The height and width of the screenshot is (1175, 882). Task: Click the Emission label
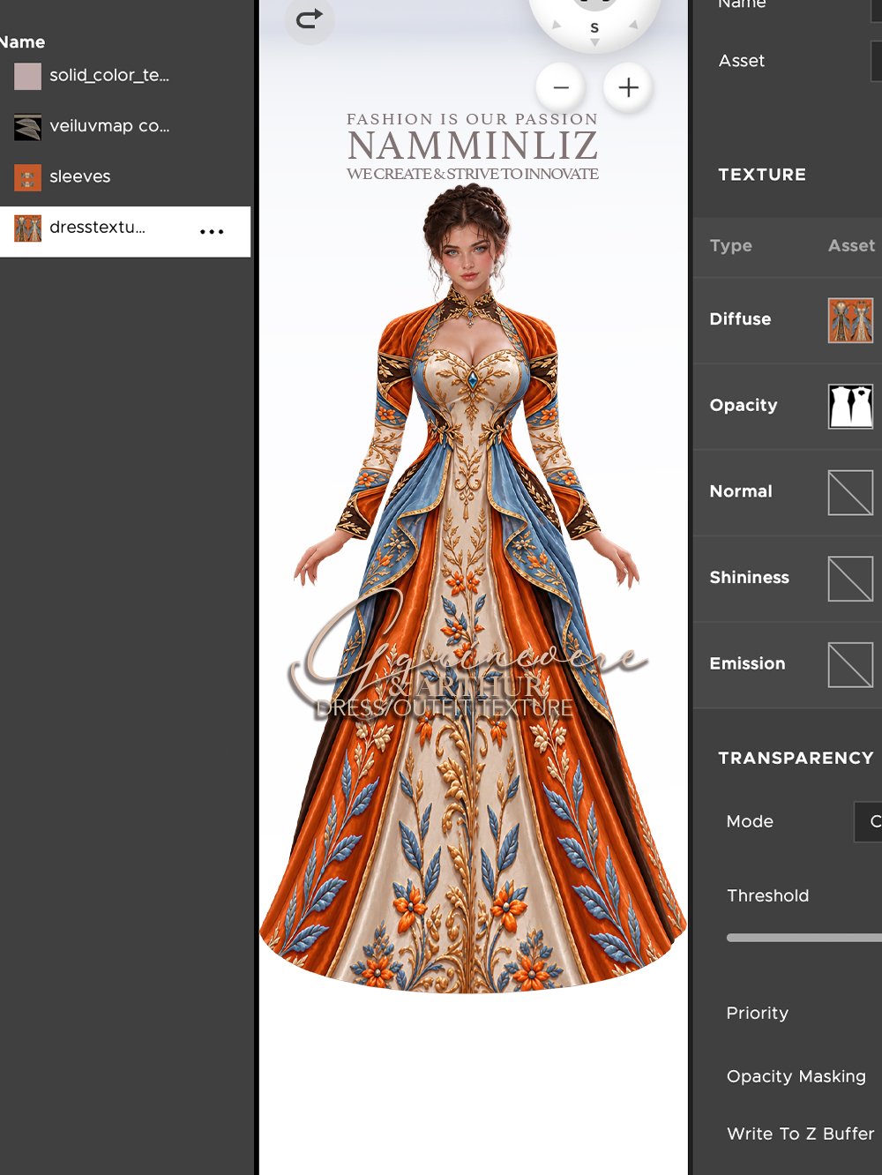tap(747, 663)
